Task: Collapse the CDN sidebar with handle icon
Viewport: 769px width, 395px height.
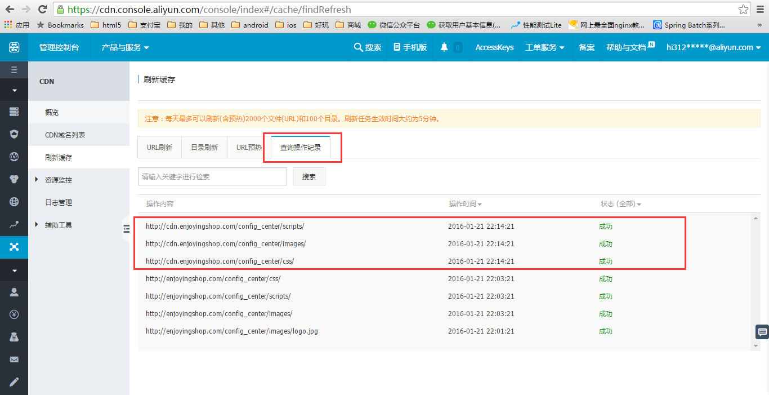Action: [x=126, y=228]
